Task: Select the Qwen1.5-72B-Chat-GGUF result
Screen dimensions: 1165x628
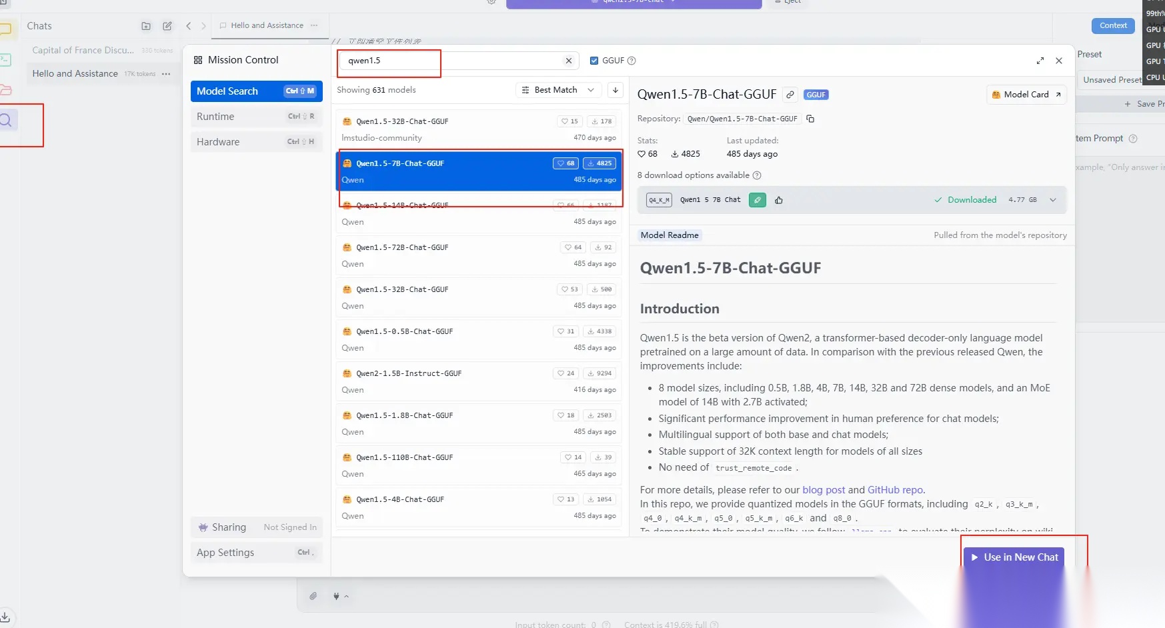Action: coord(479,255)
